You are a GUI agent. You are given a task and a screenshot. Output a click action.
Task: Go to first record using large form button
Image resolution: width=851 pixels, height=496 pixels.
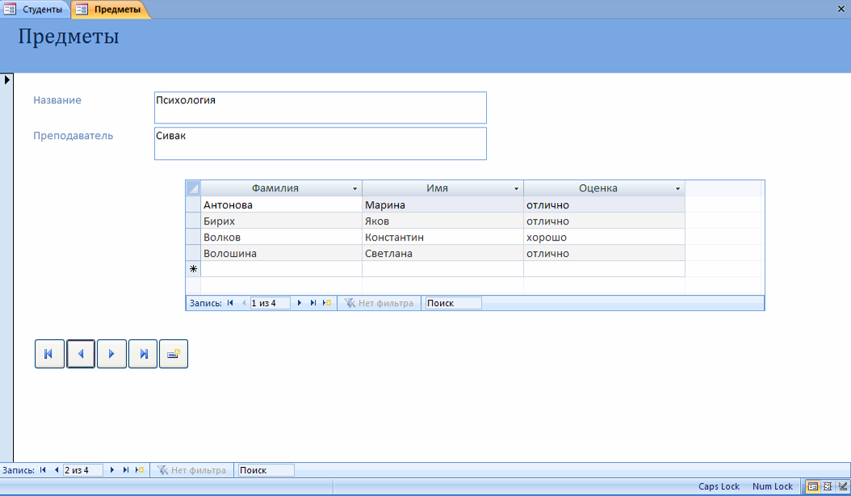coord(49,354)
